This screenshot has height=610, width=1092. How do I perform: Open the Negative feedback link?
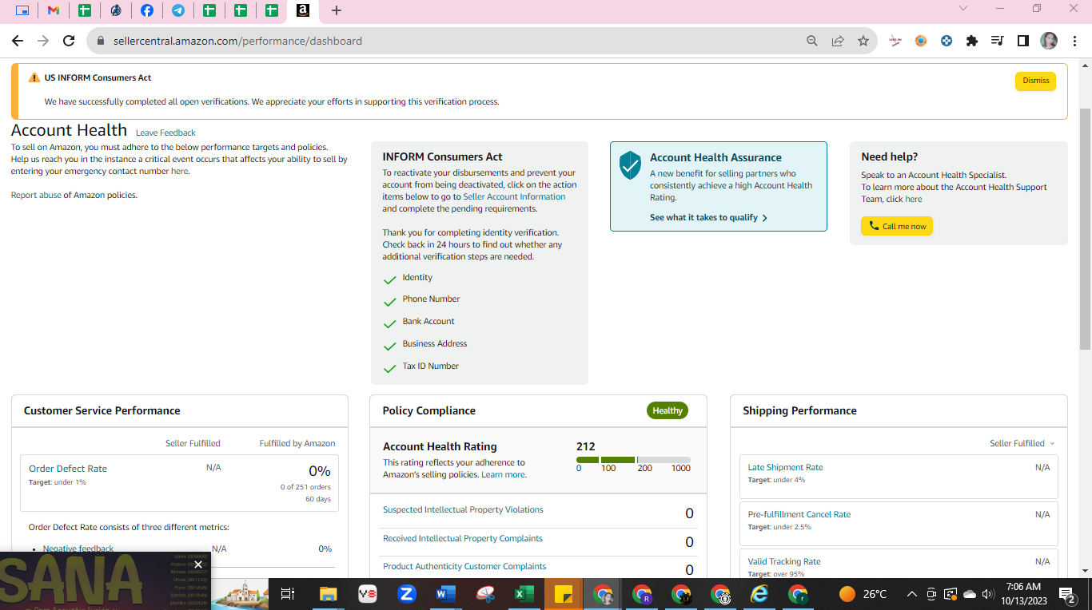coord(78,549)
